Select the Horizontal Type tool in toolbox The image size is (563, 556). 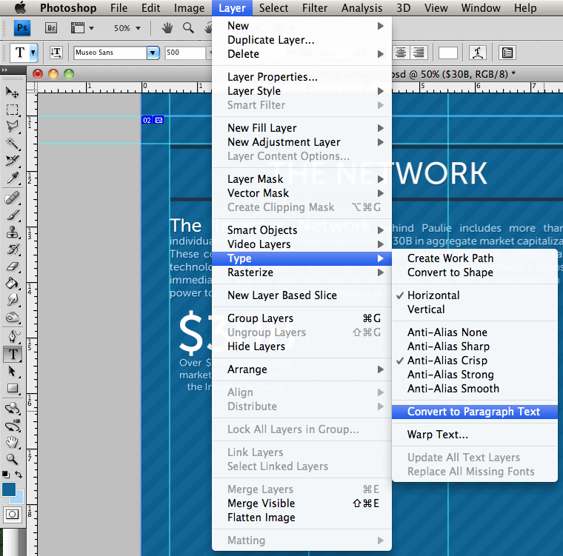13,355
